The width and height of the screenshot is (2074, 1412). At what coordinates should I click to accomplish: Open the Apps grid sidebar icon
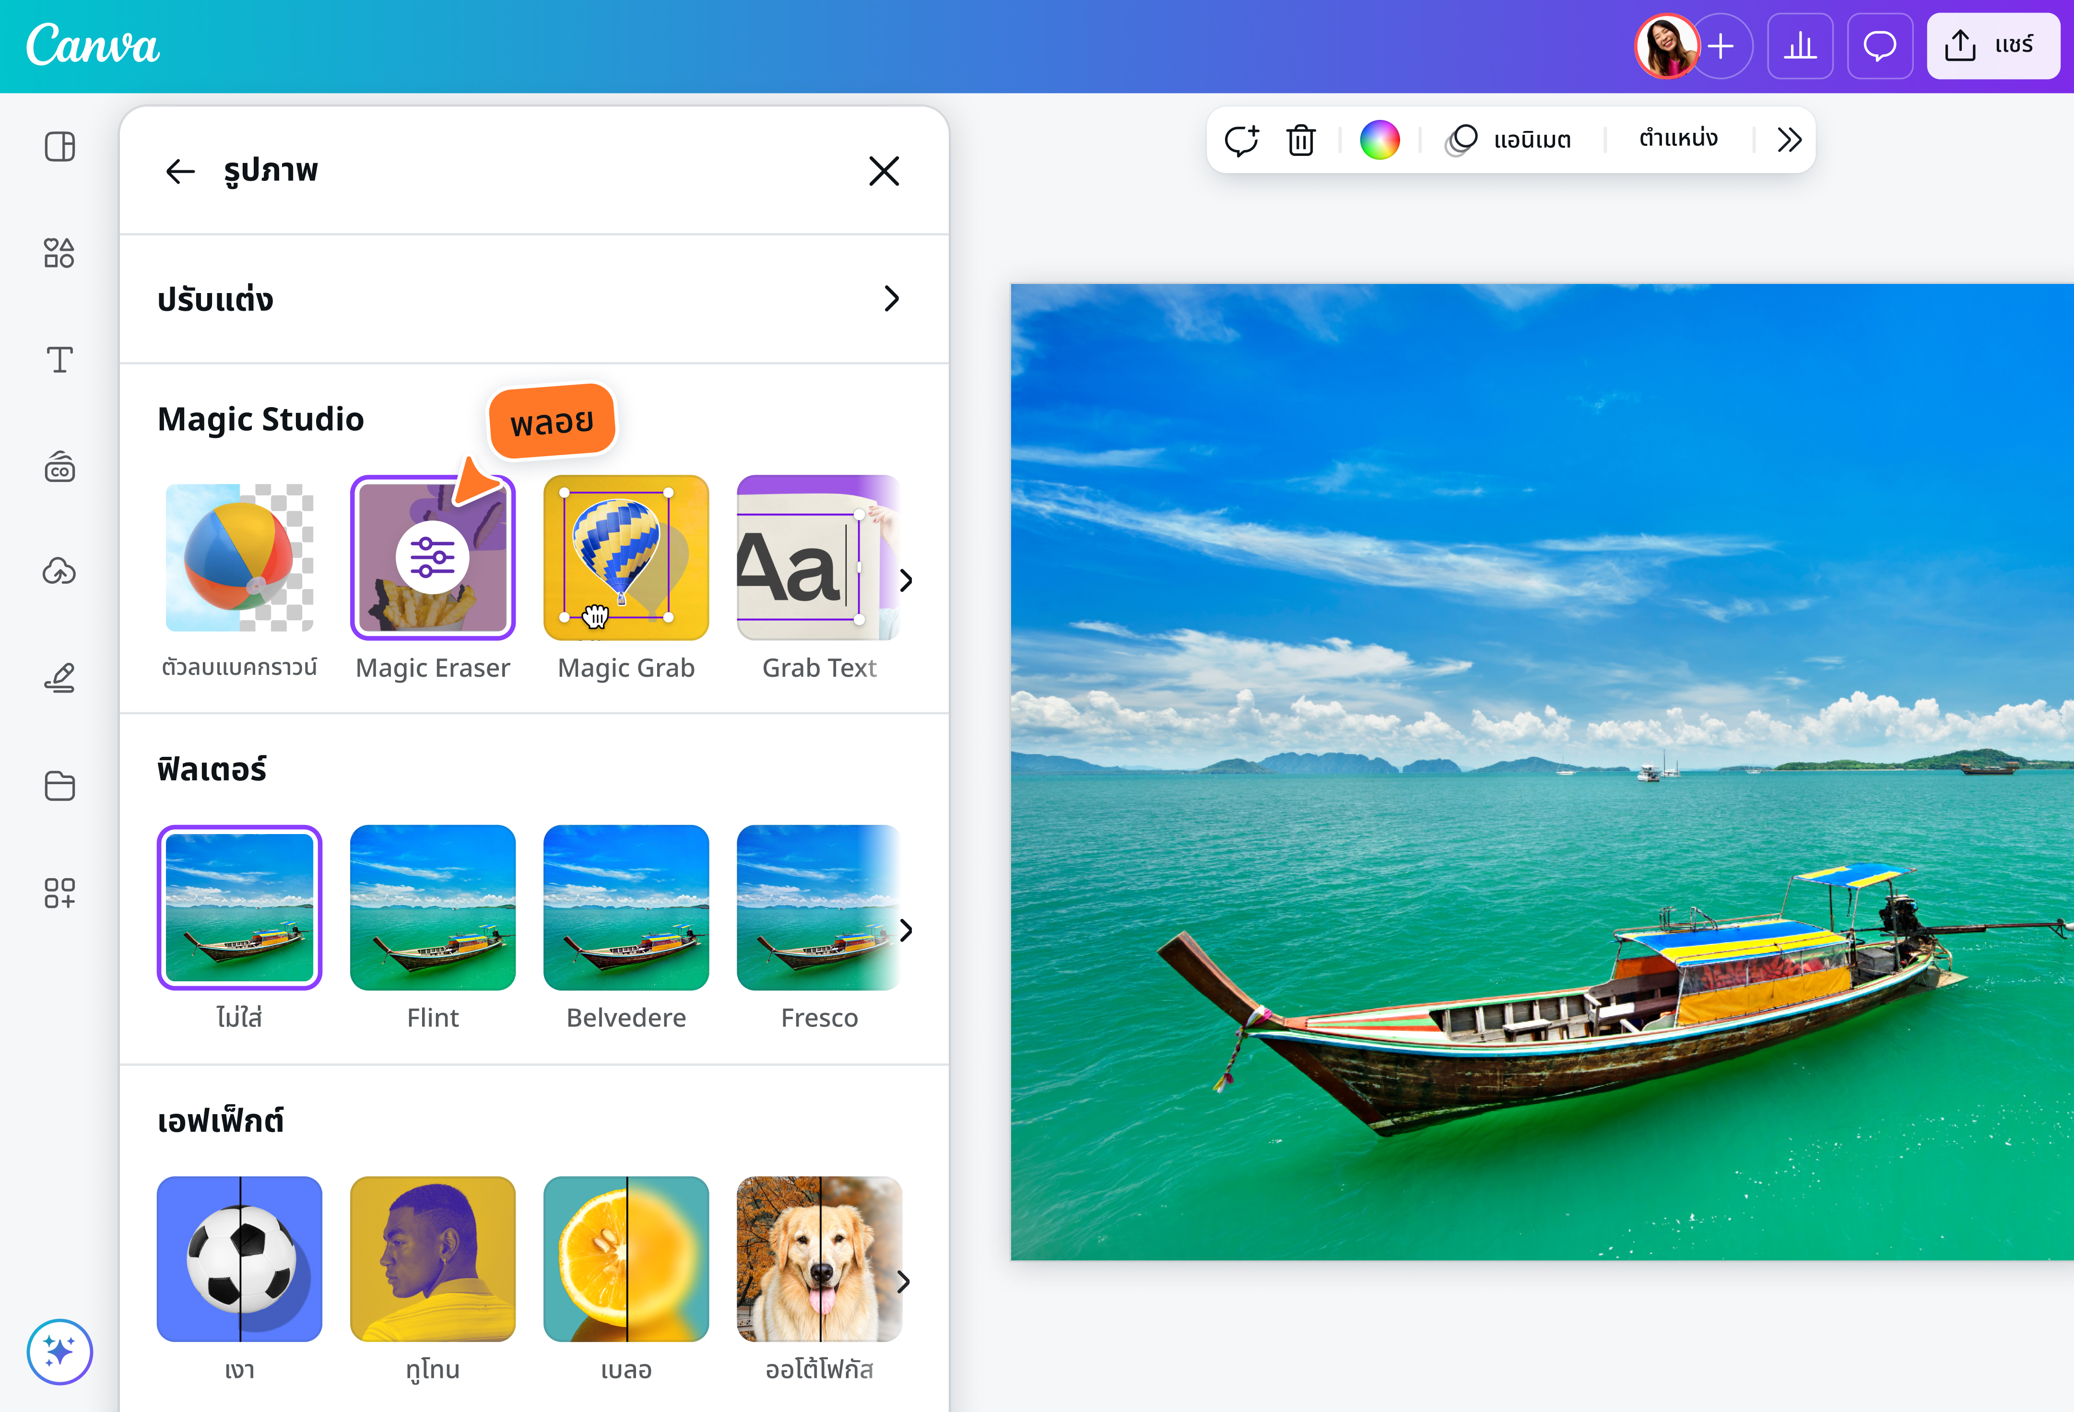pos(60,893)
